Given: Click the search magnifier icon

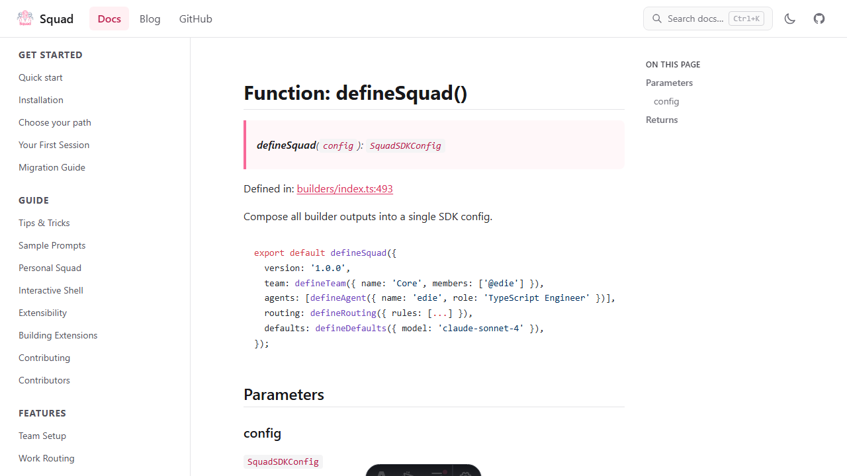Looking at the screenshot, I should click(x=657, y=19).
